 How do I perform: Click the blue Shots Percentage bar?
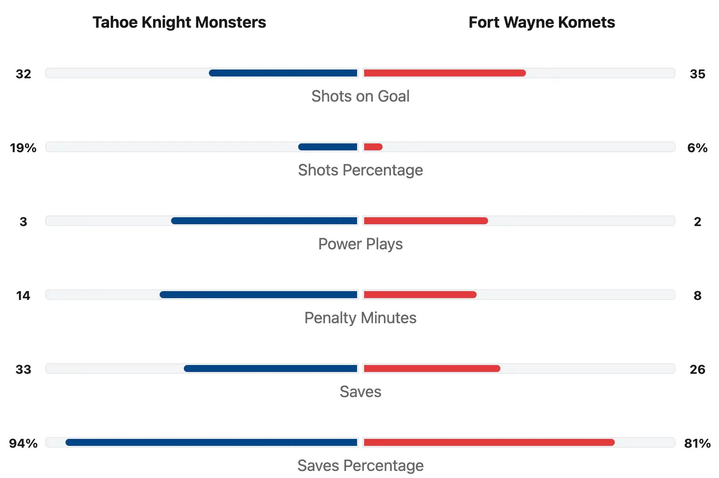pos(328,147)
